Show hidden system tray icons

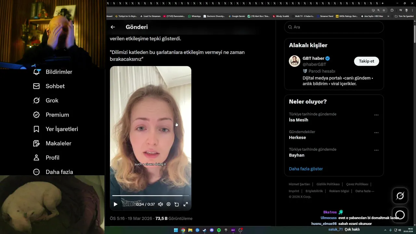386,230
